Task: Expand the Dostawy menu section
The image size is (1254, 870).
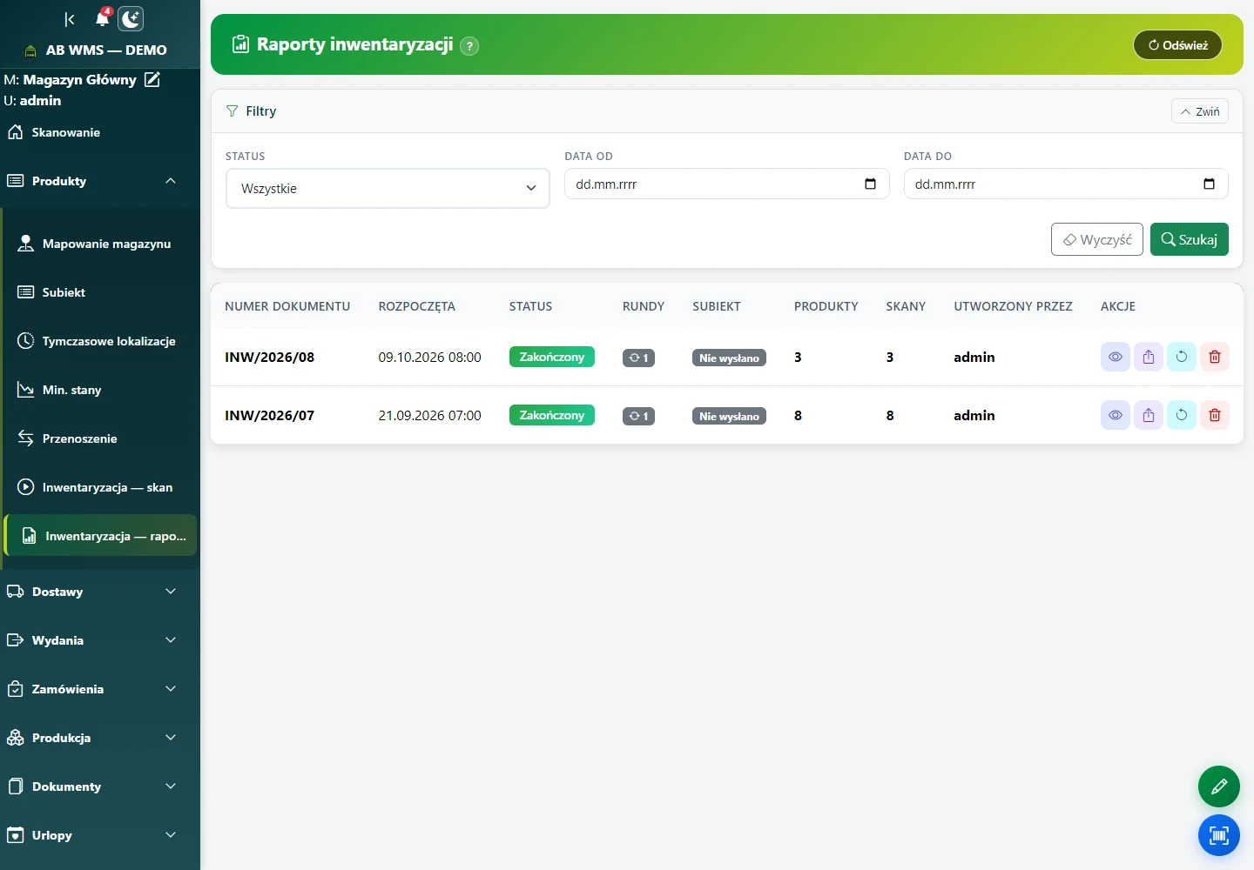Action: (100, 592)
